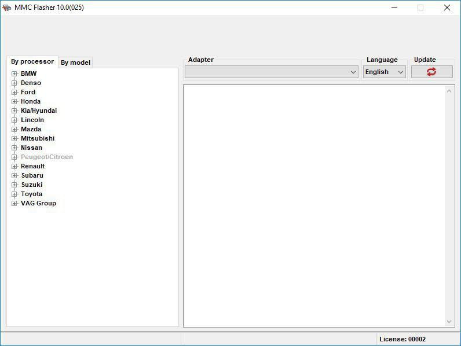Viewport: 461px width, 346px height.
Task: Maximize the MMC Flasher window
Action: 420,8
